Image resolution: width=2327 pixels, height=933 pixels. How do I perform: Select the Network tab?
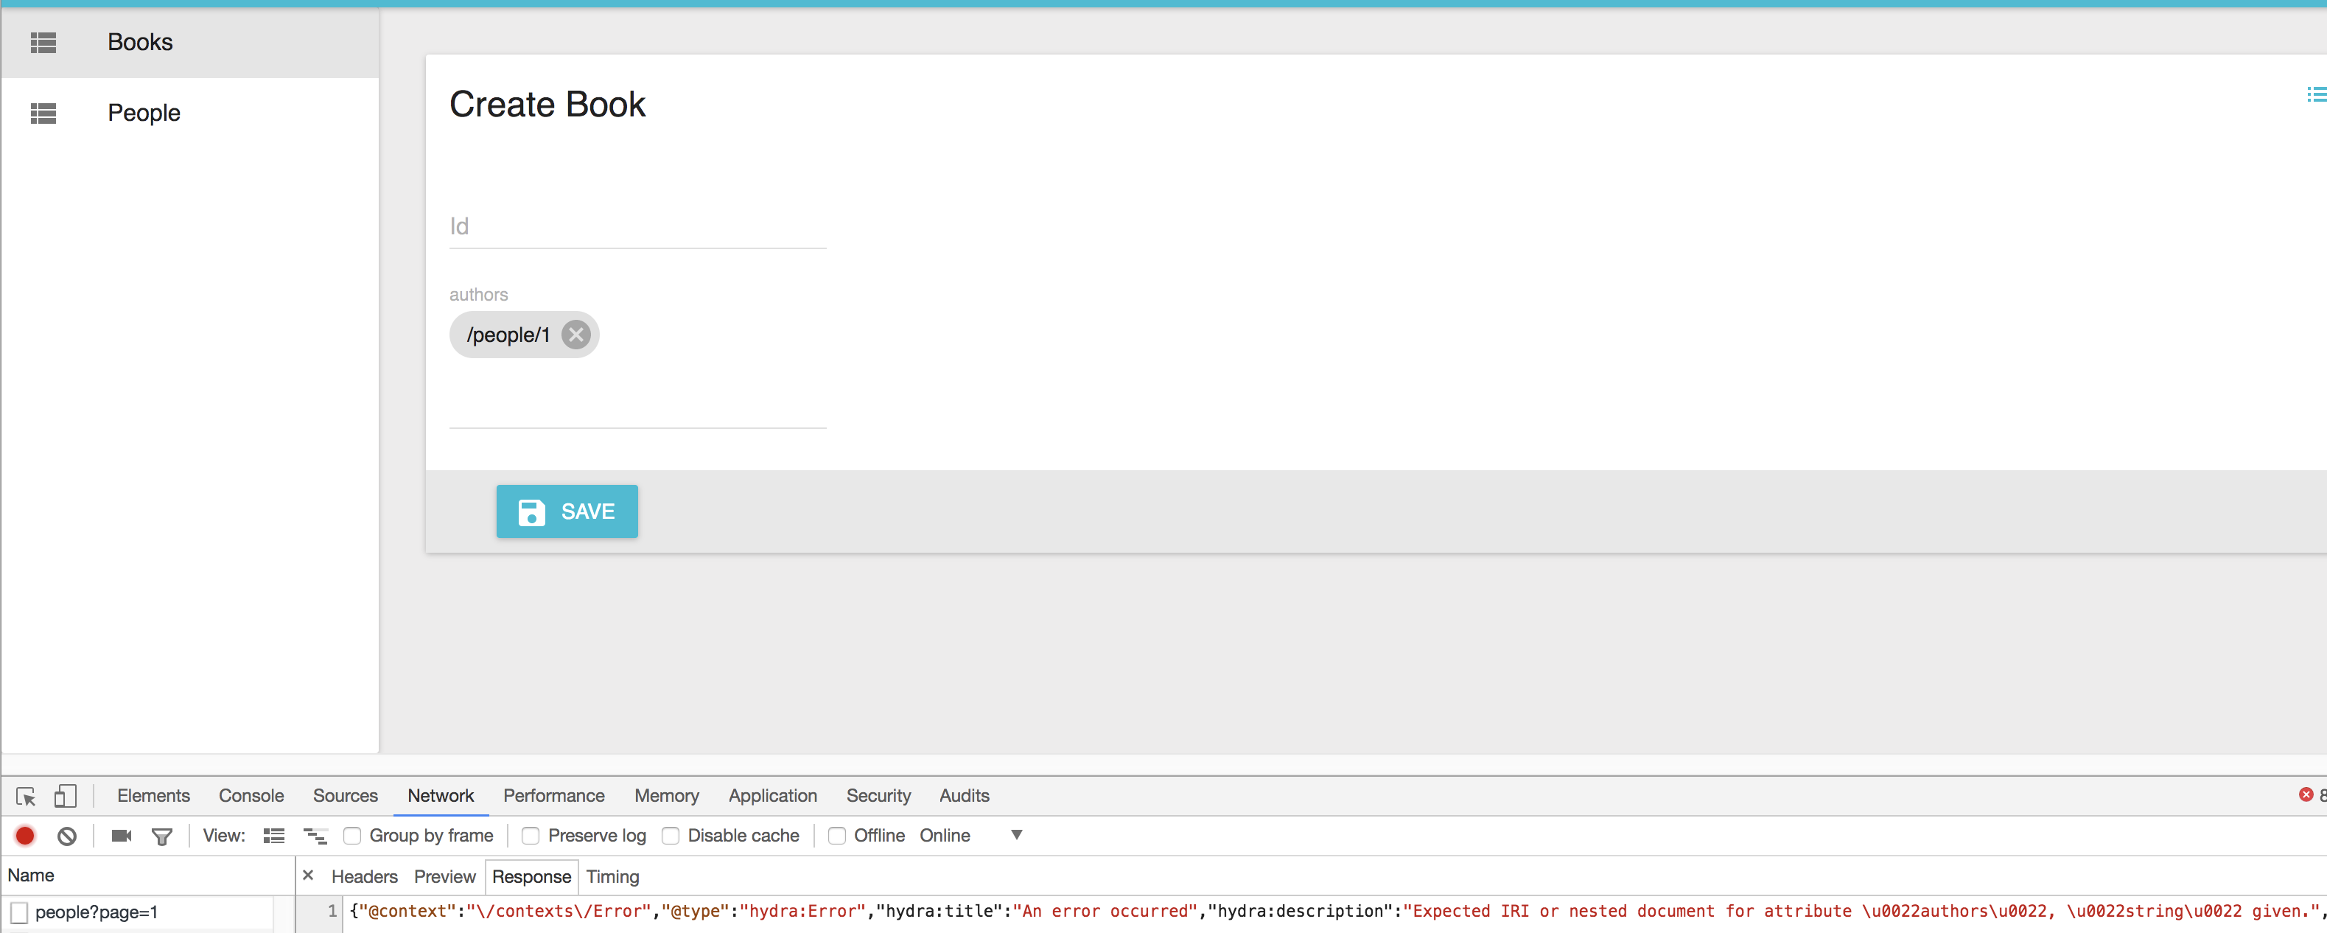(441, 796)
